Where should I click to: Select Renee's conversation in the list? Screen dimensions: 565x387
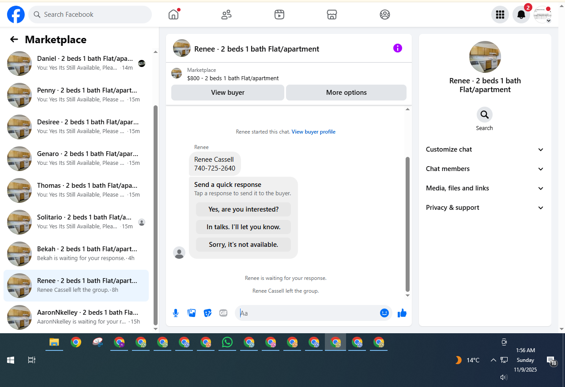coord(76,286)
